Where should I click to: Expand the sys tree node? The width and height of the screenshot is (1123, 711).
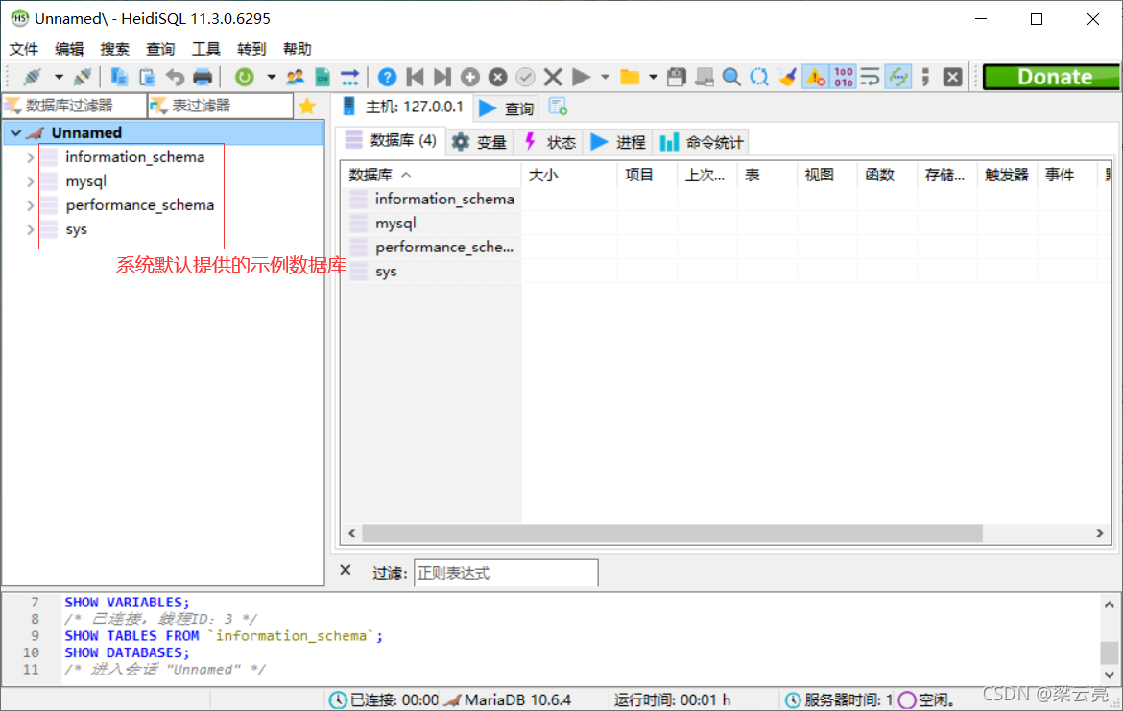(x=30, y=230)
